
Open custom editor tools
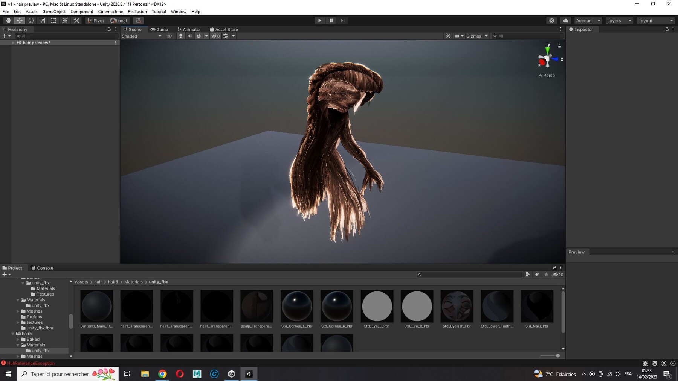click(x=76, y=20)
